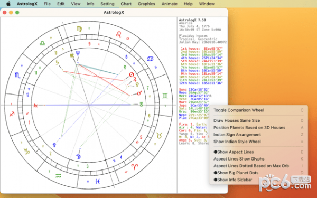Click the Aquarius sign glyph on wheel

point(58,176)
